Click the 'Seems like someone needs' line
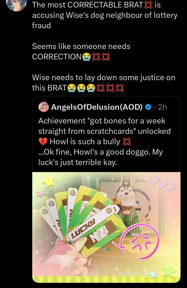Screen dimensions: 187x288 [x=81, y=46]
